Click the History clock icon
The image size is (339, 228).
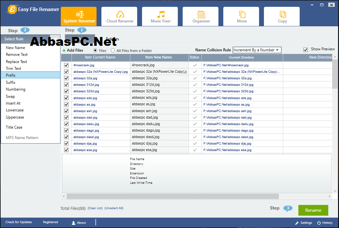(x=319, y=223)
